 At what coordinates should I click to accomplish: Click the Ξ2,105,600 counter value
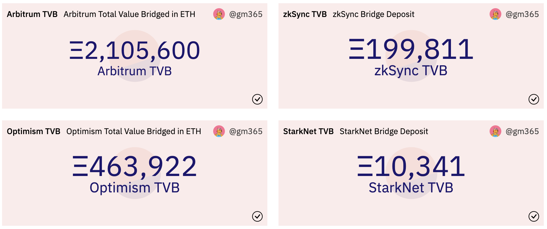point(135,50)
